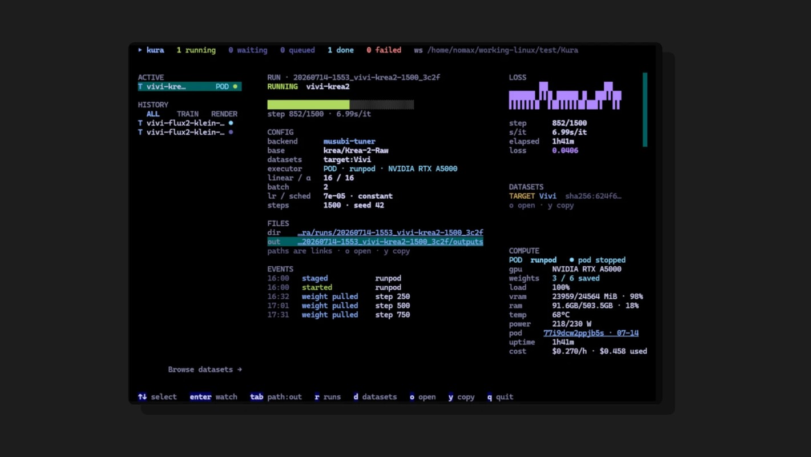Click the 'o open' shortcut in footer
The image size is (811, 457).
(x=422, y=397)
